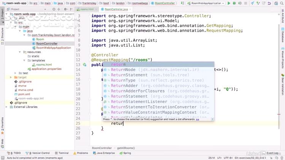Switch to rooms.html editor tab
The image size is (285, 160).
87,9
